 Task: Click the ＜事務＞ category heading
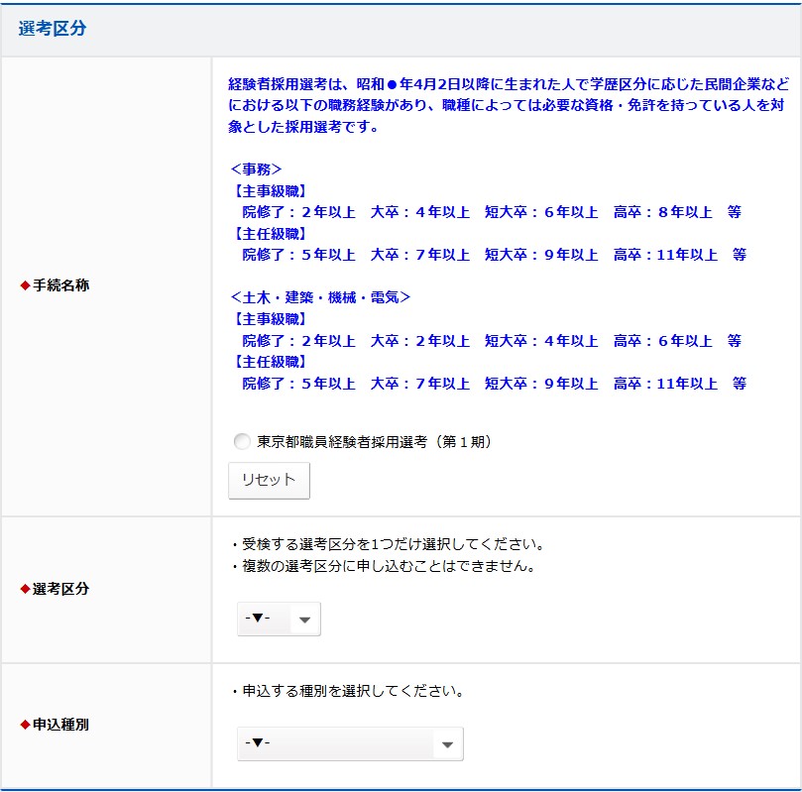click(256, 169)
